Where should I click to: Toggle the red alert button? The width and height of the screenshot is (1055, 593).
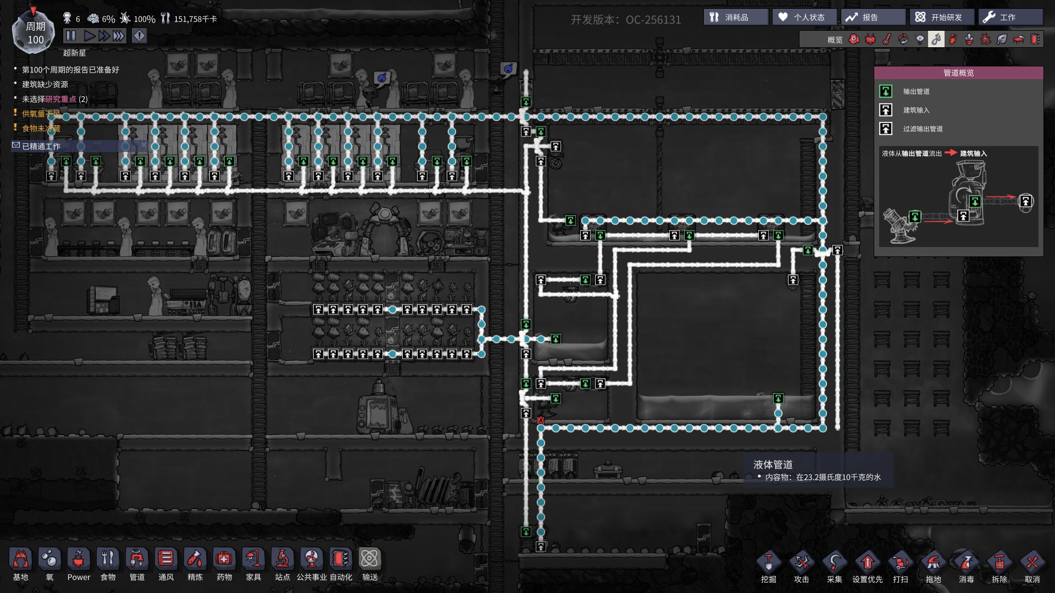(140, 36)
